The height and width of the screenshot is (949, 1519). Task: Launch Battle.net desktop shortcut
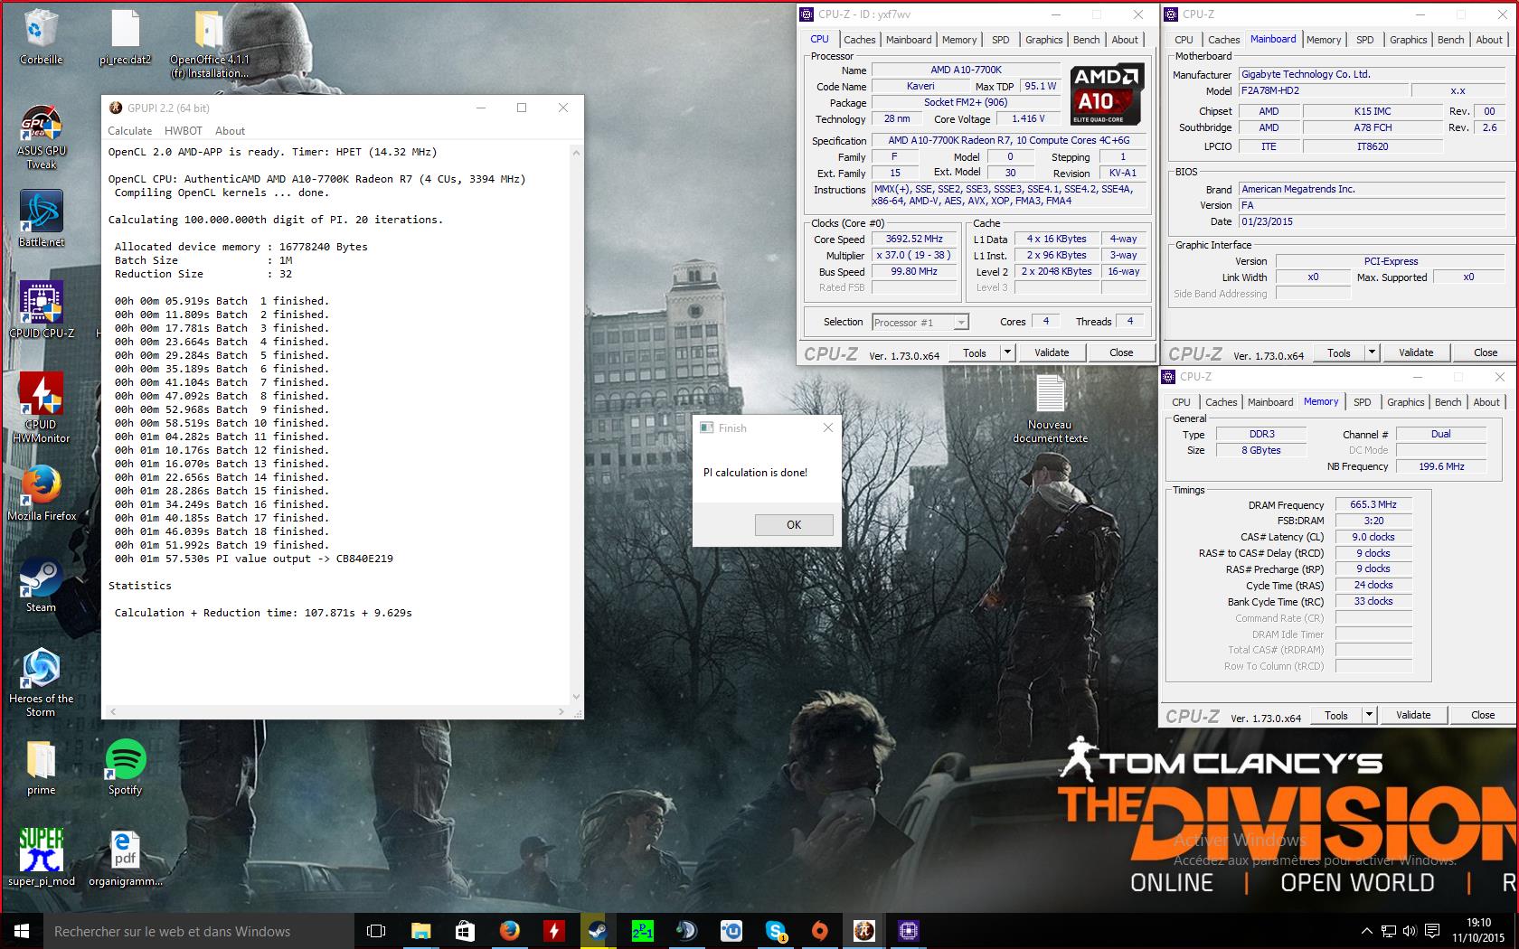41,219
